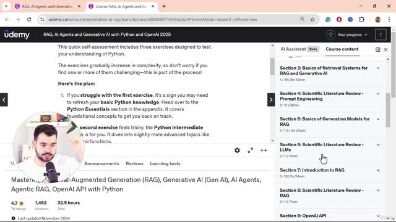Click the 1,462 Students count

(41, 203)
